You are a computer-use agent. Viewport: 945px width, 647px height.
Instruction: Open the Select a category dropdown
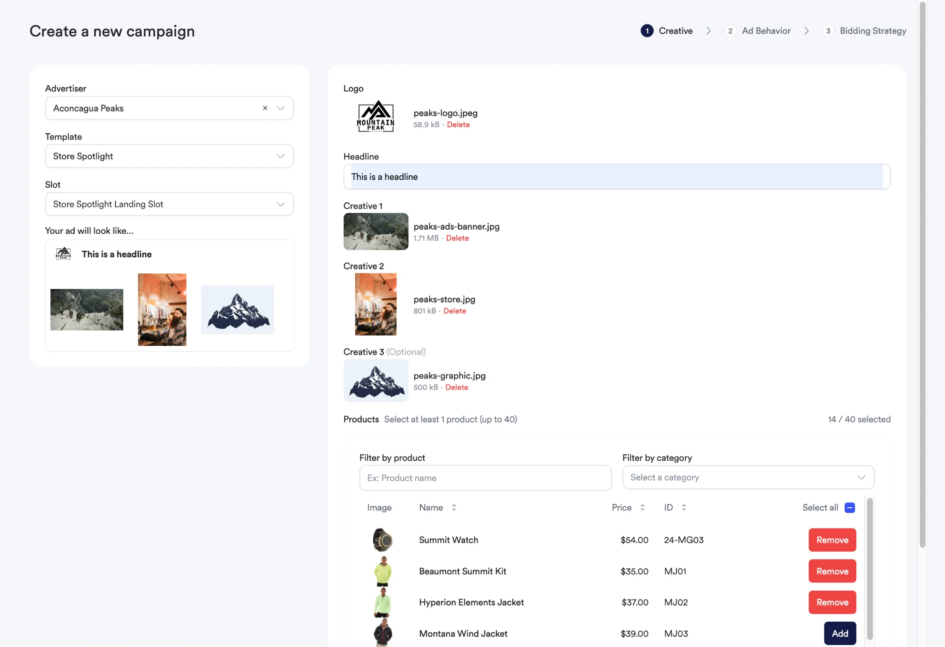(748, 477)
